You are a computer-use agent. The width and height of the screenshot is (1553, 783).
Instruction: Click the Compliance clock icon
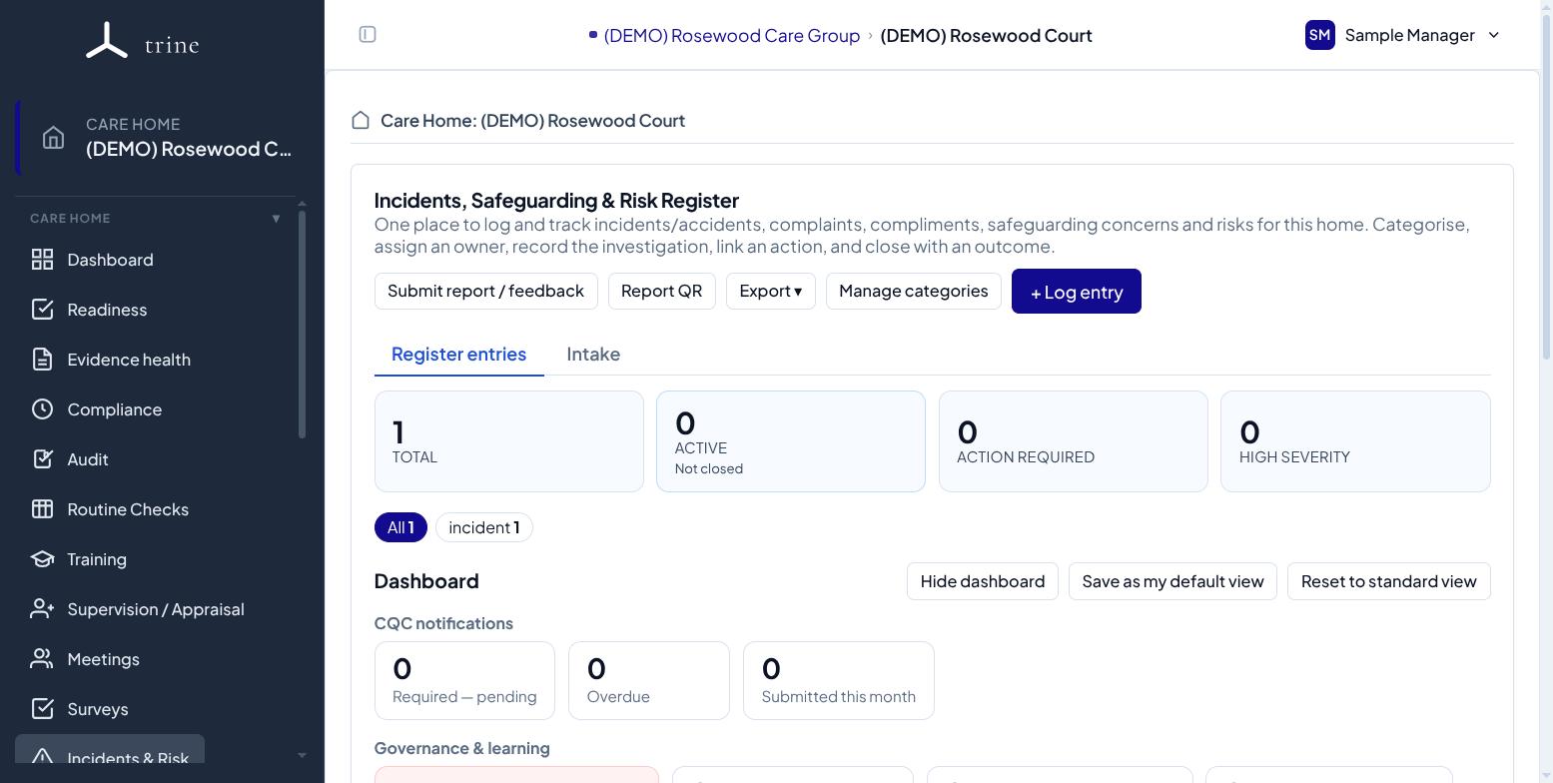tap(42, 409)
